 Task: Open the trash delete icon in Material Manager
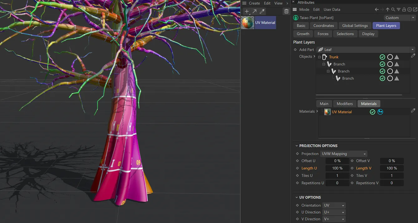(x=286, y=11)
